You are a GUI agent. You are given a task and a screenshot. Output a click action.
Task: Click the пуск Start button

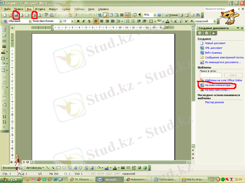[12, 180]
